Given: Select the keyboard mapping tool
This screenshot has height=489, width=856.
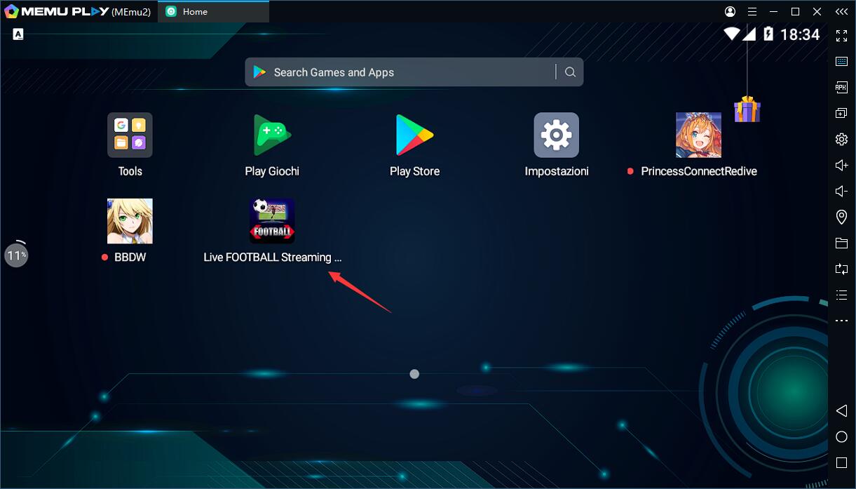Looking at the screenshot, I should coord(841,61).
